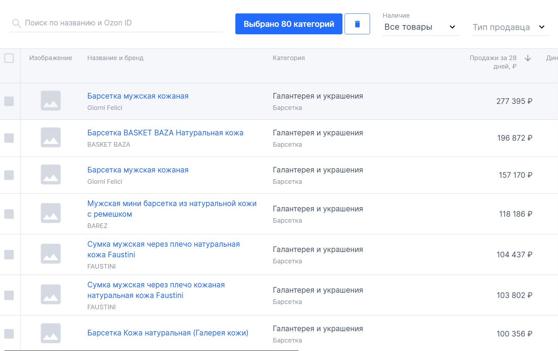
Task: Click the Продажи за 28 дней column header
Action: [493, 62]
